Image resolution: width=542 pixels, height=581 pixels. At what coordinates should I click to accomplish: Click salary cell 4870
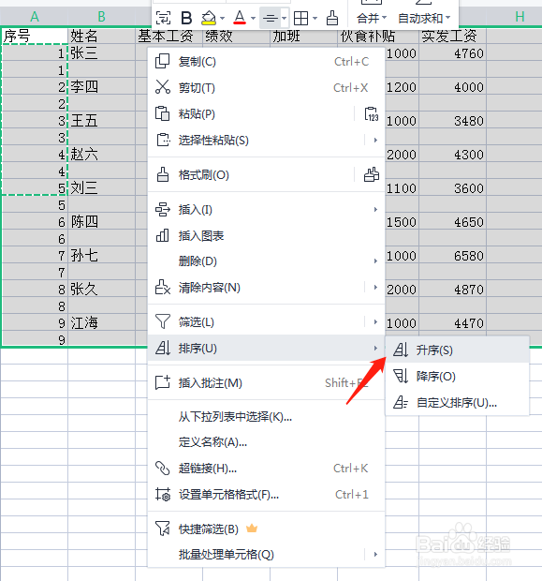pos(452,289)
